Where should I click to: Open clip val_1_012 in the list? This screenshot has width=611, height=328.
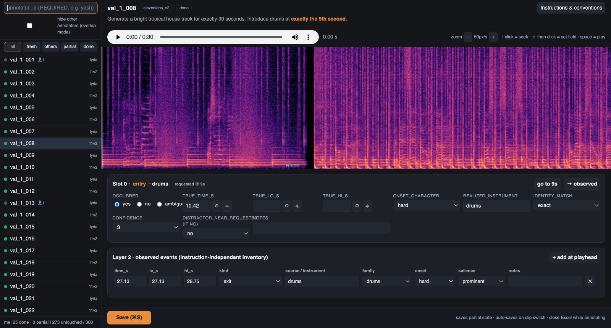(51, 191)
